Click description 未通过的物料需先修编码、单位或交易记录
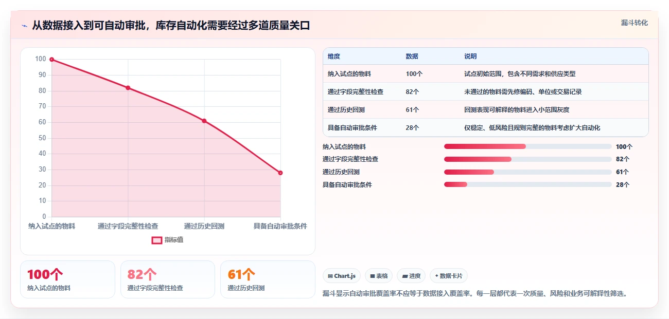 pos(523,92)
